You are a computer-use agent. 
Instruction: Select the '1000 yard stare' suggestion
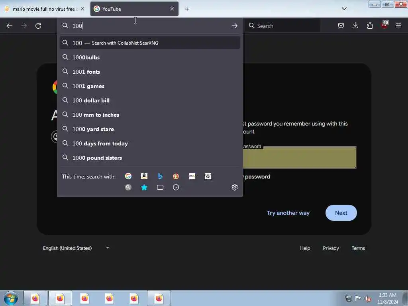click(150, 129)
